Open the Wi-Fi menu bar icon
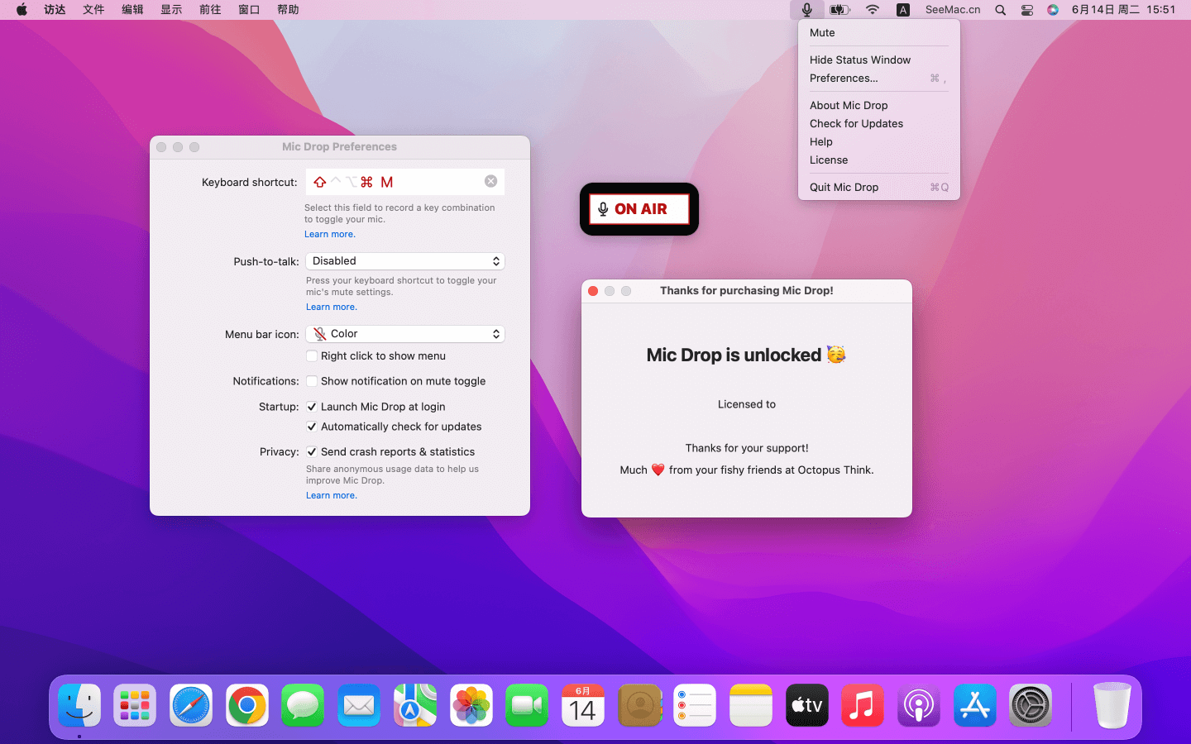The height and width of the screenshot is (744, 1191). 873,10
